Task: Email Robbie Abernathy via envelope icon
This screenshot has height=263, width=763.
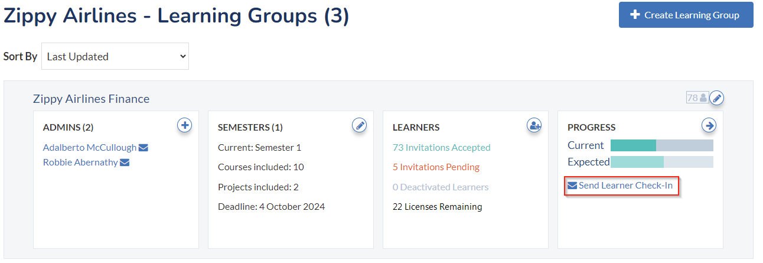Action: tap(125, 163)
